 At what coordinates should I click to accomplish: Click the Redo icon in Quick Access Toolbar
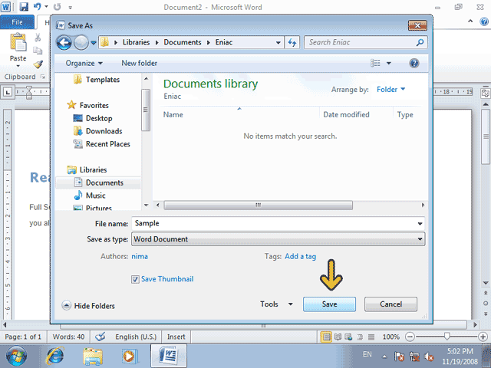[57, 7]
